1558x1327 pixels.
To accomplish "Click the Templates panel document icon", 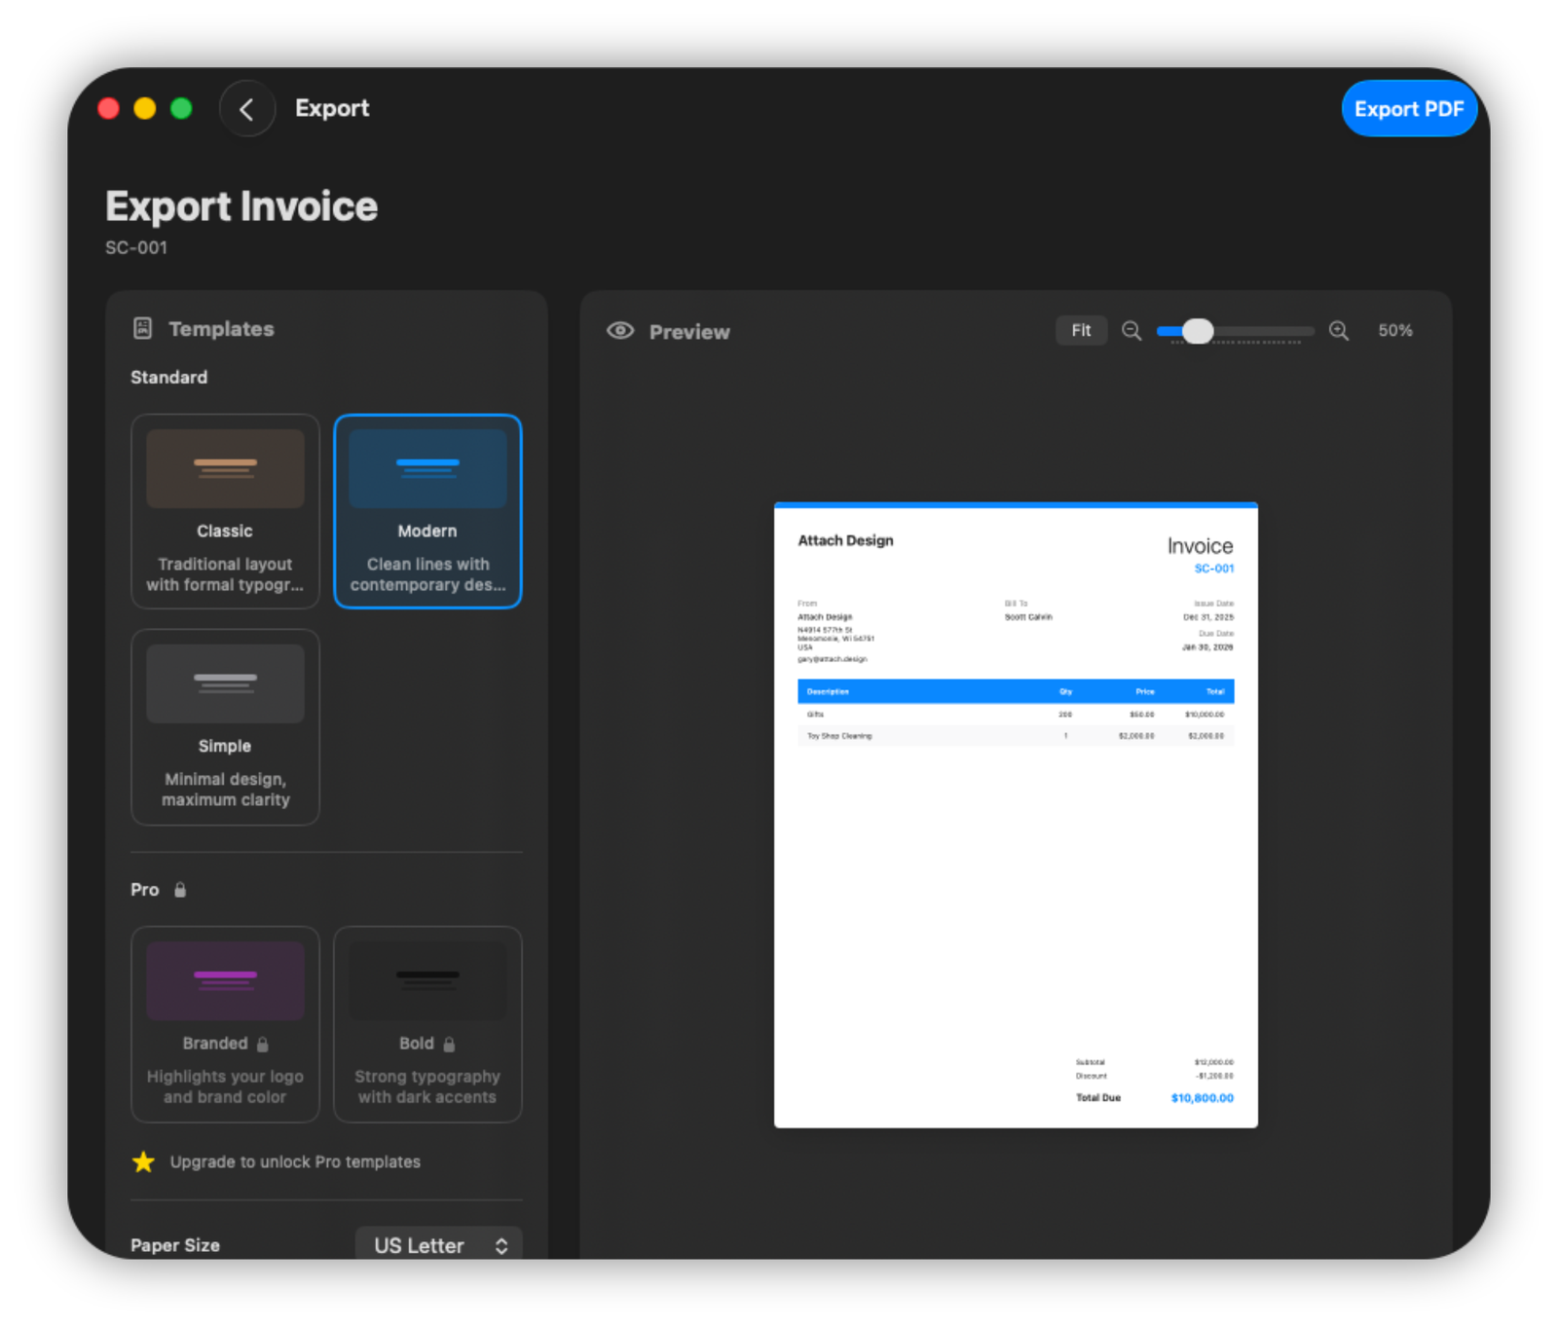I will click(143, 328).
